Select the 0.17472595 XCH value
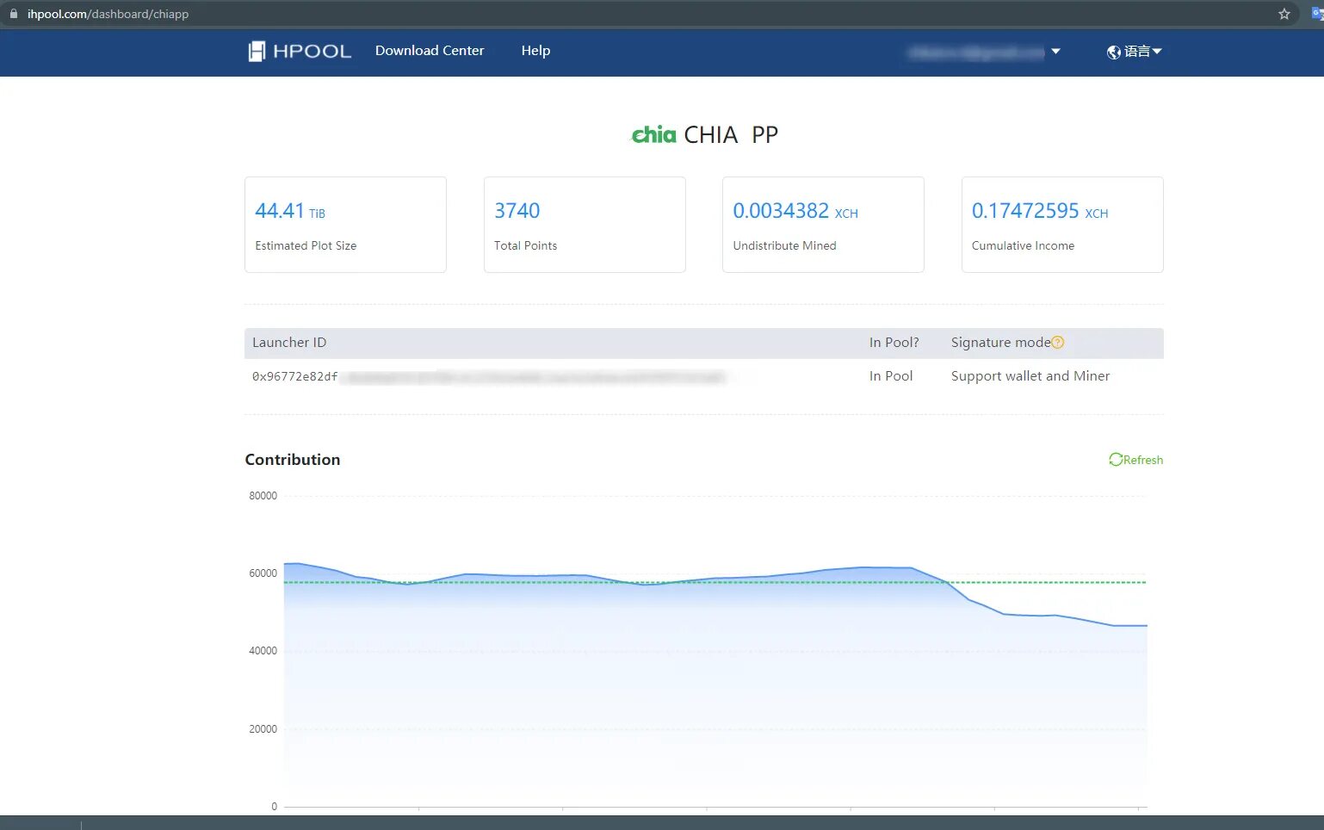The height and width of the screenshot is (830, 1324). [1040, 211]
